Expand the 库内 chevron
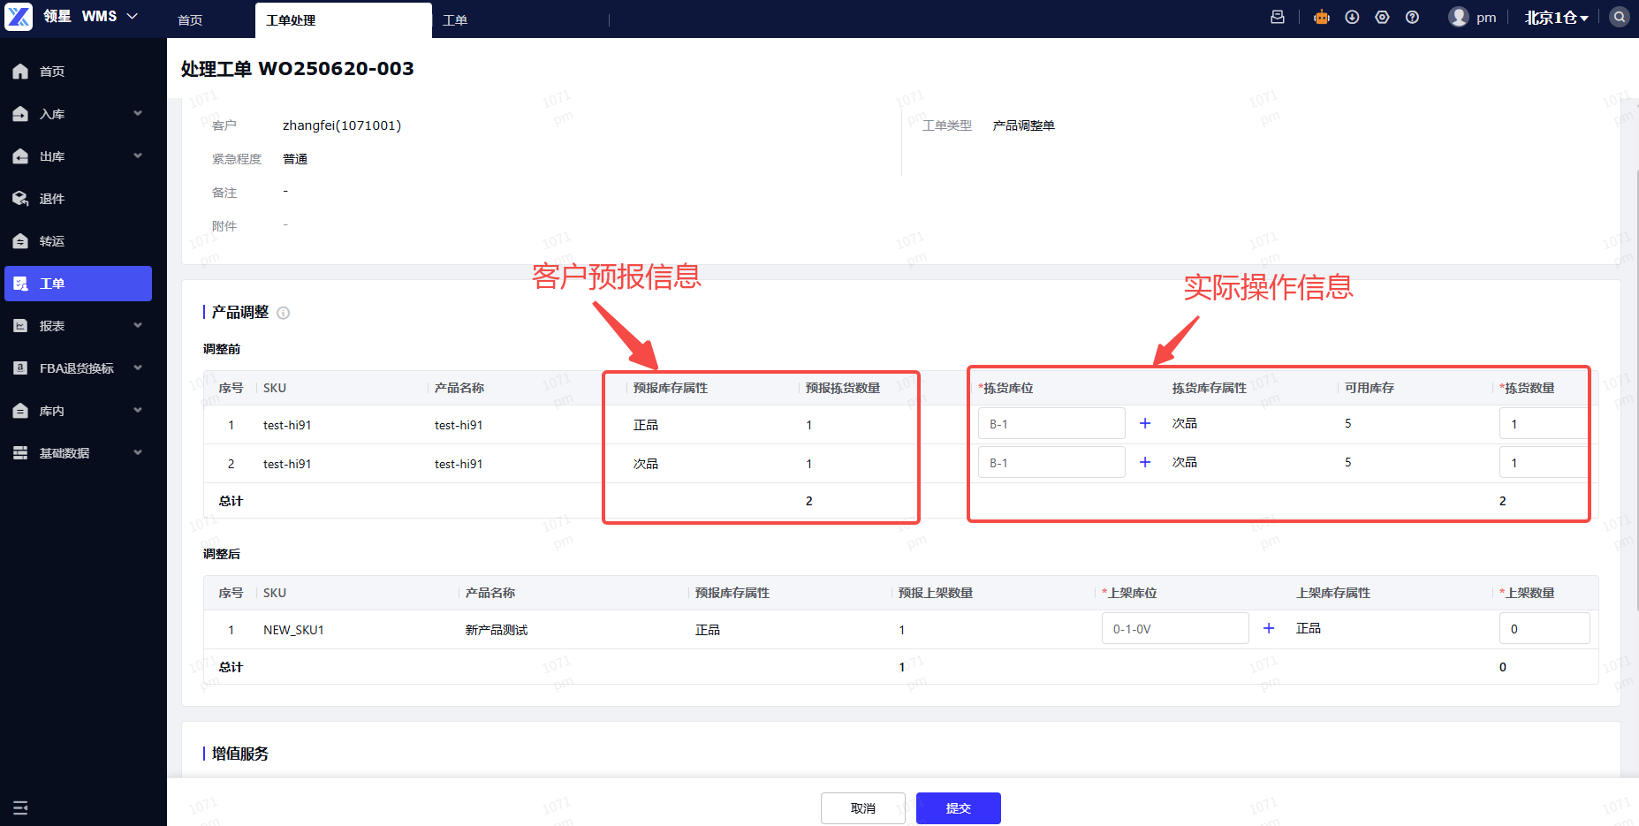Viewport: 1639px width, 826px height. click(138, 410)
